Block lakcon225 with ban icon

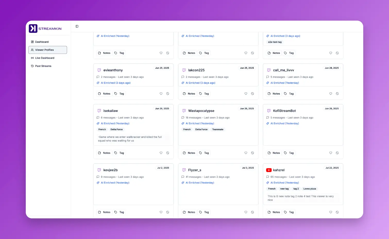tap(252, 94)
